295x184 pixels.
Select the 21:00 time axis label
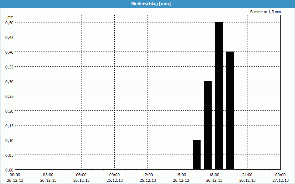(x=247, y=175)
